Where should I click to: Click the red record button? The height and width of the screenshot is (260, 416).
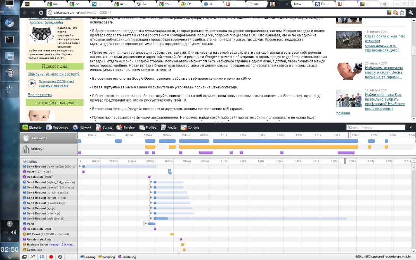pyautogui.click(x=51, y=257)
